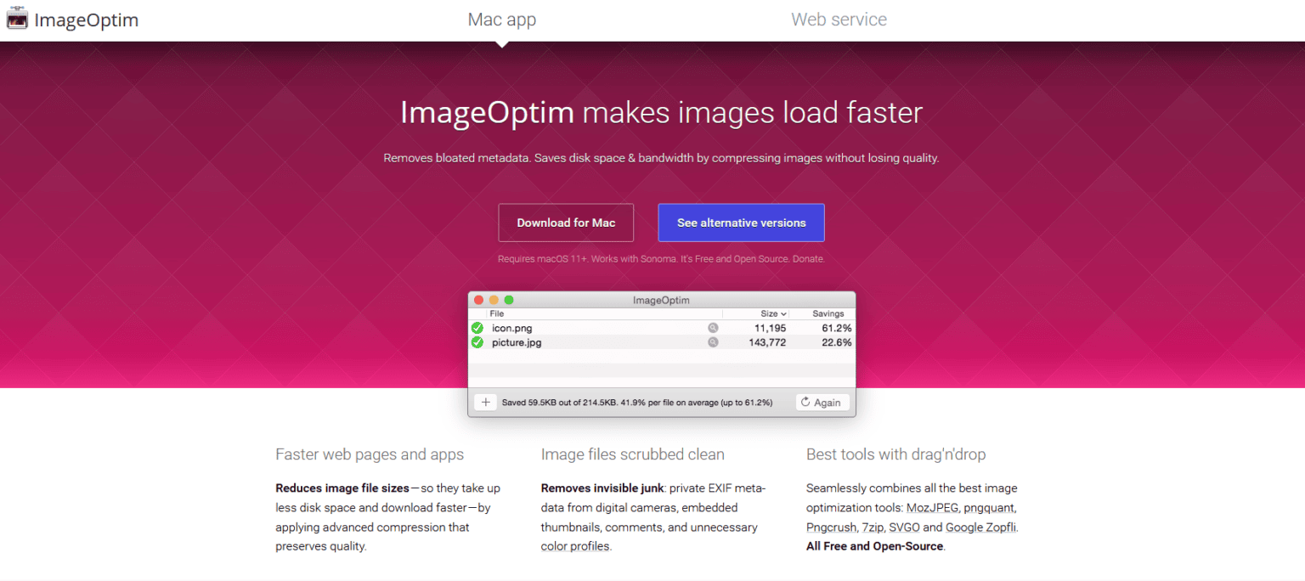Click Download for Mac

pos(566,222)
